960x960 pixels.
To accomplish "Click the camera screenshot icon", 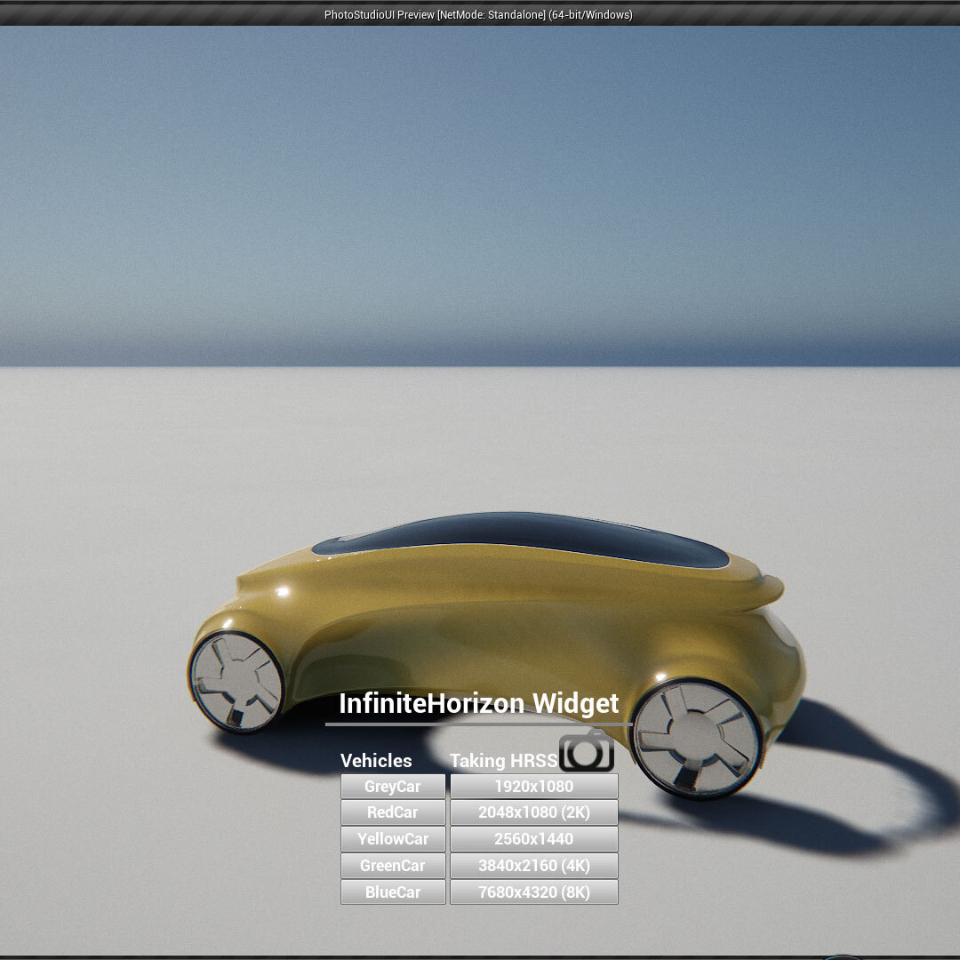I will (587, 750).
